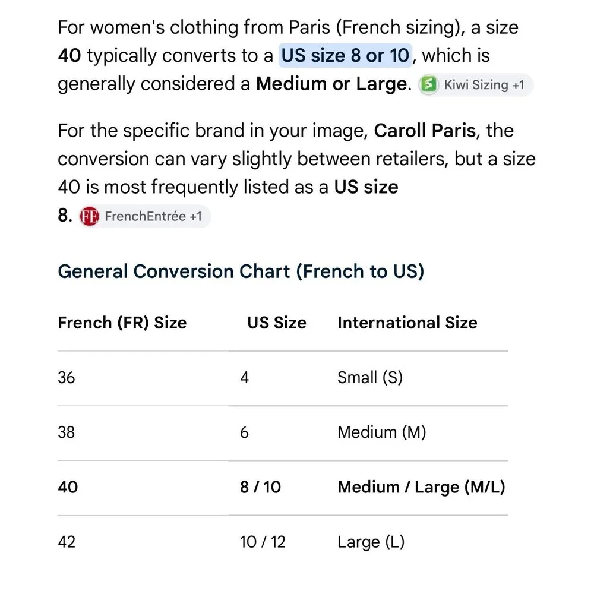Select the 'General Conversion Chart (French to US)' heading

coord(241,271)
